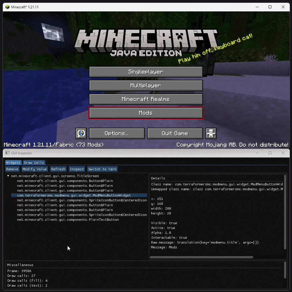This screenshot has height=292, width=292.
Task: Click the GUI Inspector window title icon
Action: coord(7,153)
